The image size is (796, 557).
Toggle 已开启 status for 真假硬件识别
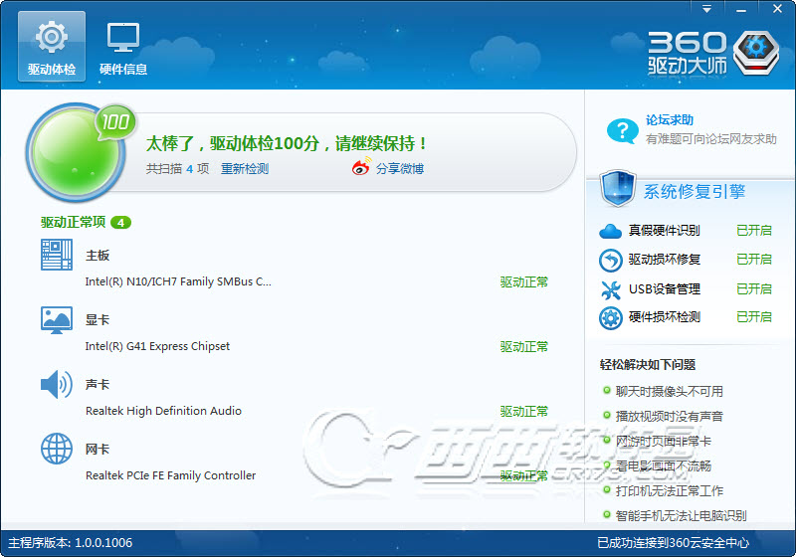point(754,231)
